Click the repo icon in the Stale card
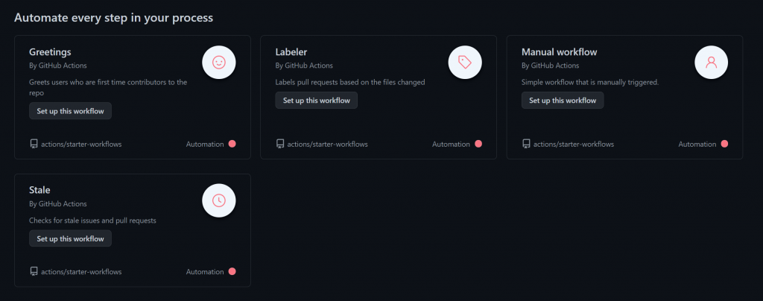This screenshot has width=763, height=301. [x=34, y=271]
